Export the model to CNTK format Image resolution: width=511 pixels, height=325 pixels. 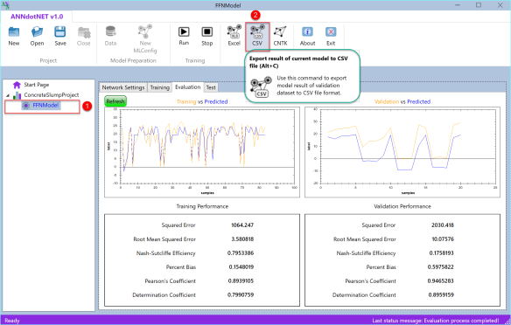pyautogui.click(x=280, y=36)
